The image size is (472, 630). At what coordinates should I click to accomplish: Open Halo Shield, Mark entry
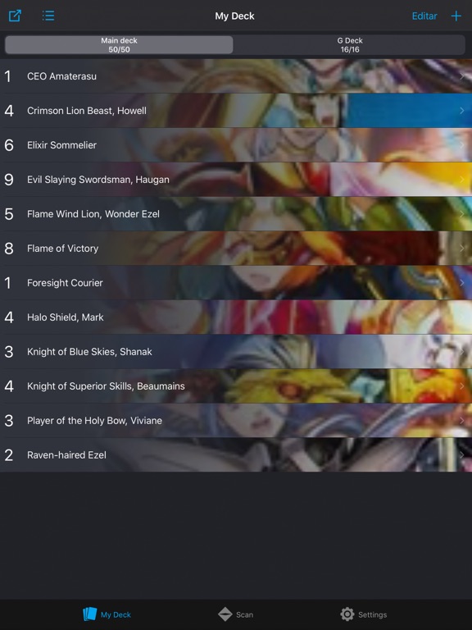(236, 317)
